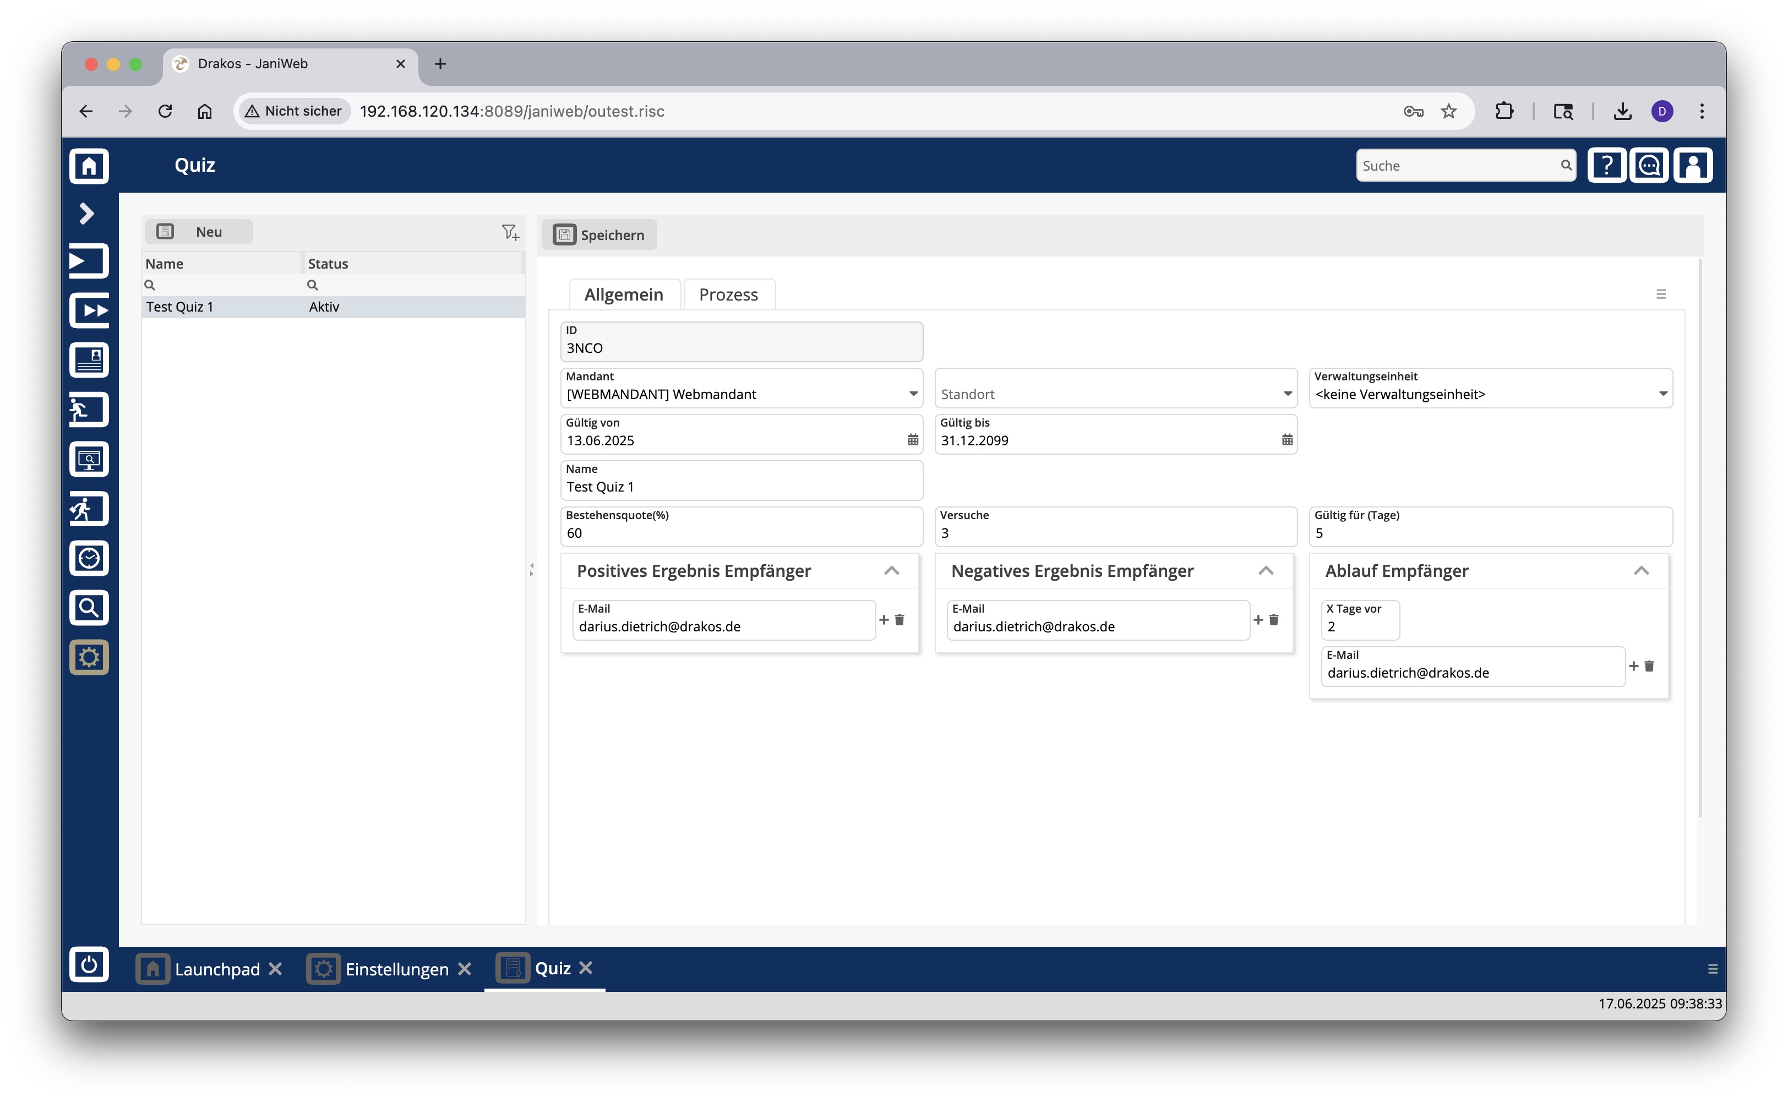Open the Gültig von calendar picker
The image size is (1788, 1102).
click(x=913, y=440)
